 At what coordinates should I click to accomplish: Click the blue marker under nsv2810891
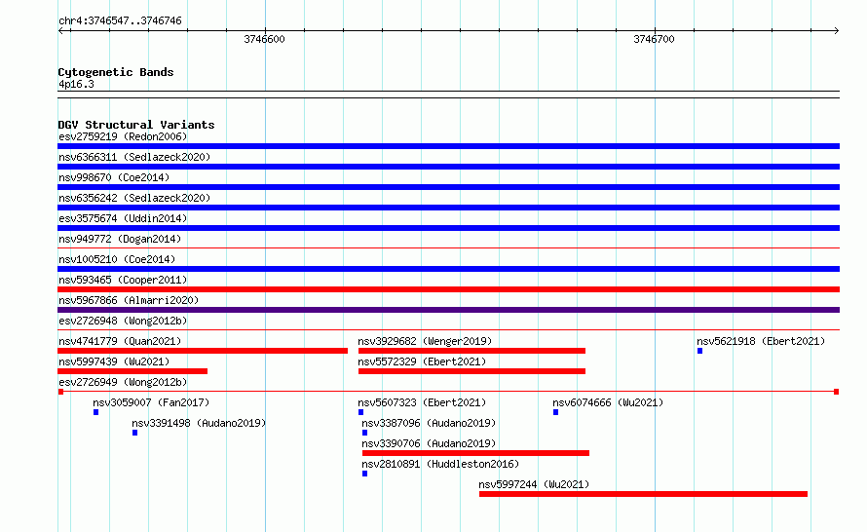pos(365,474)
